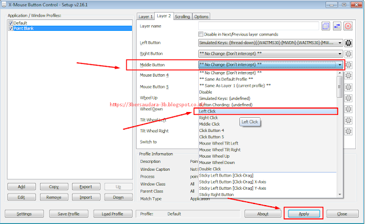Select Double Click option

tap(267, 169)
